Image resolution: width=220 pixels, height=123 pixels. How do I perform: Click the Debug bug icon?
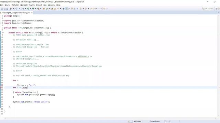coord(23,9)
